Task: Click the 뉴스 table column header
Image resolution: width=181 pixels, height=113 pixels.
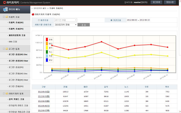Action: tap(126, 87)
